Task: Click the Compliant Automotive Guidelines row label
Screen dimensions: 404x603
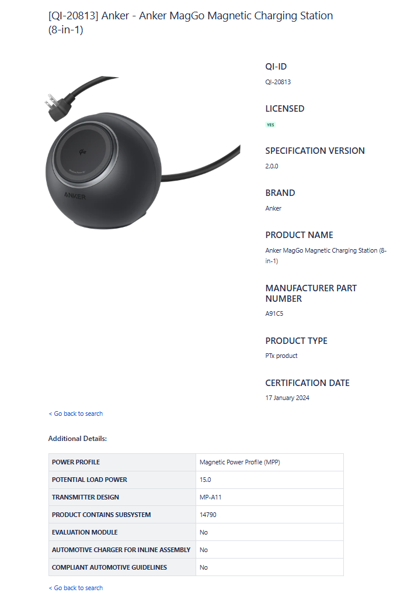Action: pos(109,567)
